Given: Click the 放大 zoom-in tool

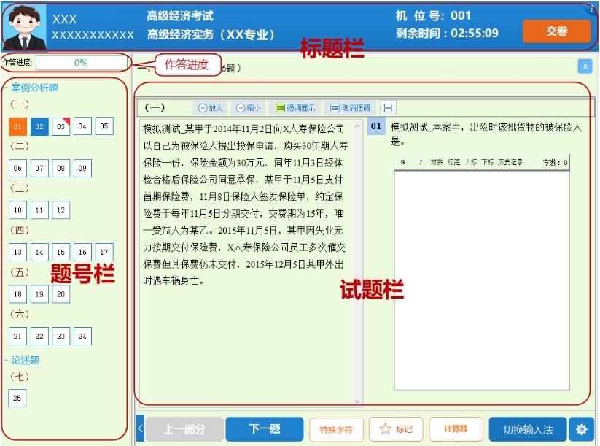Looking at the screenshot, I should click(210, 108).
